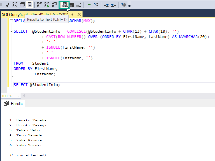The image size is (215, 161).
Task: Switch output to Results to Grid
Action: tap(72, 5)
